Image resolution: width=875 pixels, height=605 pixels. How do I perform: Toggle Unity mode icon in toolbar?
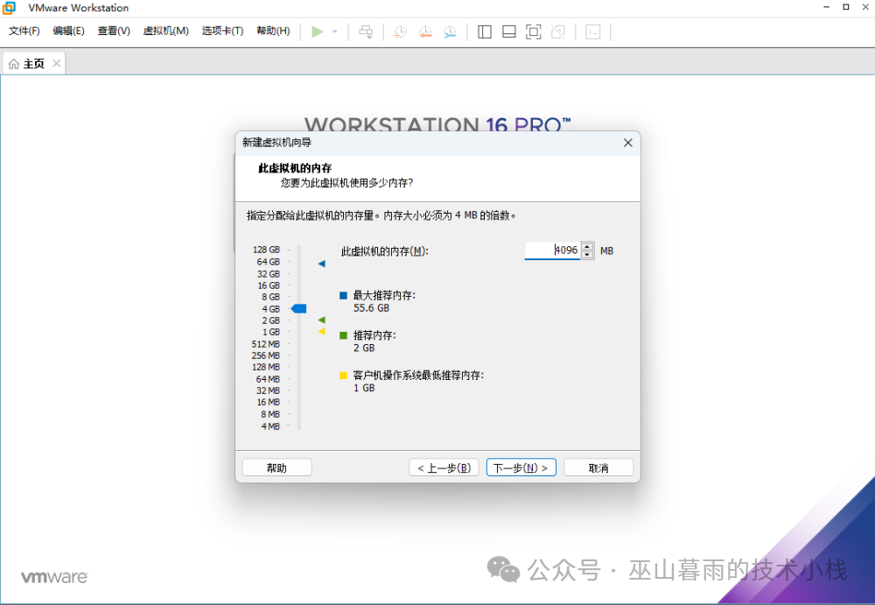(x=556, y=32)
